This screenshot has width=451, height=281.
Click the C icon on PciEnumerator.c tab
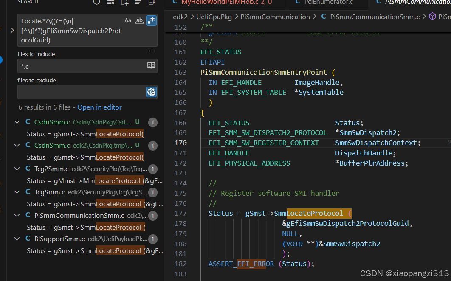(x=298, y=2)
